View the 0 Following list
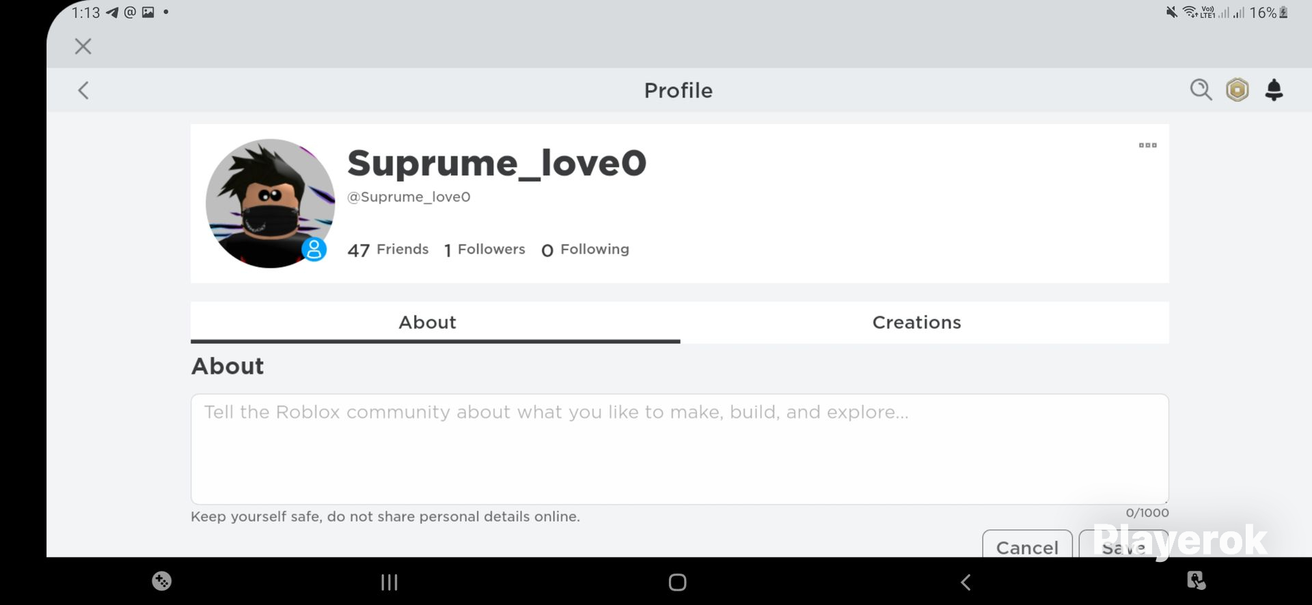This screenshot has height=605, width=1312. pos(585,250)
